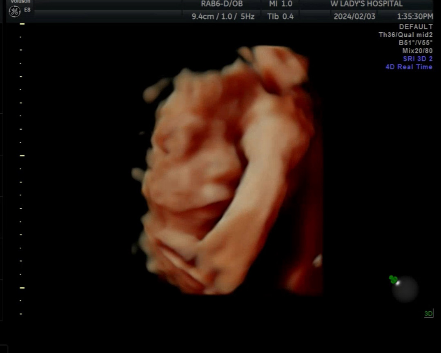This screenshot has width=441, height=353.
Task: Click the 3D rendered fetal image
Action: 229,171
